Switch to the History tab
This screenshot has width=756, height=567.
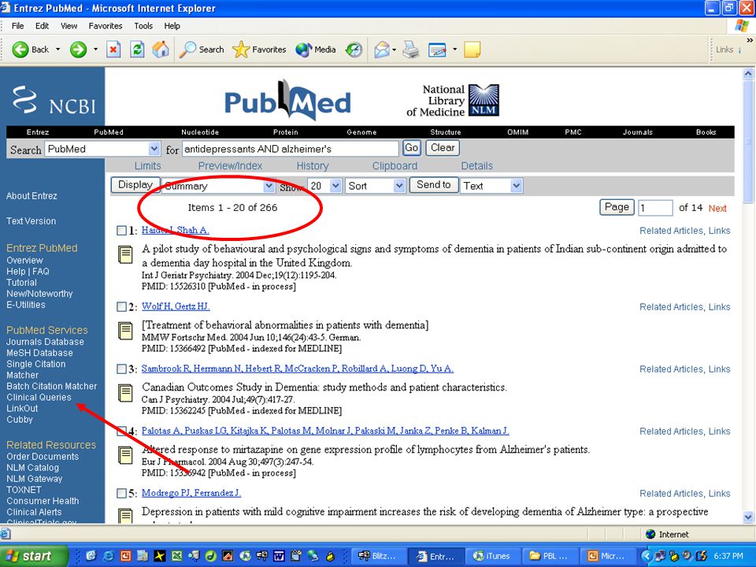tap(313, 166)
